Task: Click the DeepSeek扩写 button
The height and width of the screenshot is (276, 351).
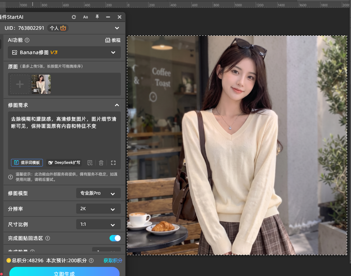Action: tap(64, 162)
